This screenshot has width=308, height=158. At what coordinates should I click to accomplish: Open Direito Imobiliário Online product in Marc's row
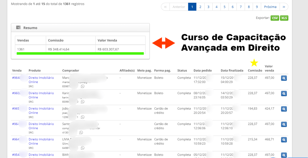click(x=41, y=80)
